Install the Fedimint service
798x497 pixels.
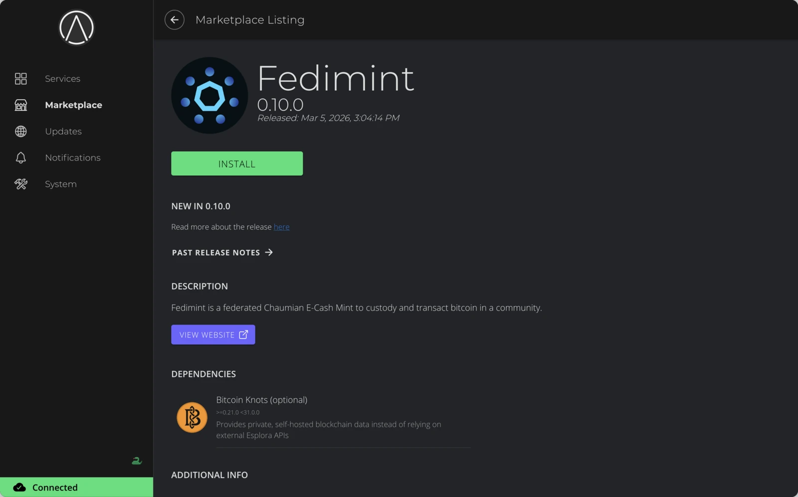pos(236,163)
